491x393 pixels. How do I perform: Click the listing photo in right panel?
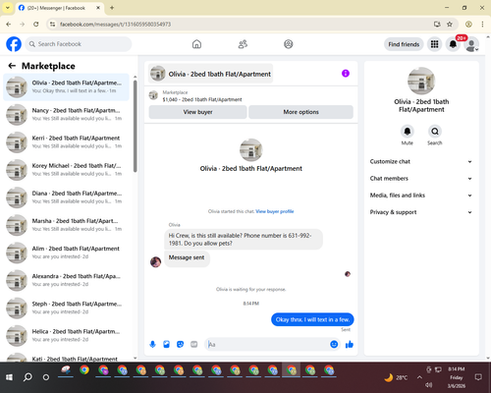pos(421,81)
